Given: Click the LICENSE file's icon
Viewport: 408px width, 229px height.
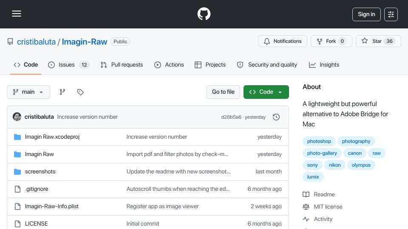Looking at the screenshot, I should point(17,224).
